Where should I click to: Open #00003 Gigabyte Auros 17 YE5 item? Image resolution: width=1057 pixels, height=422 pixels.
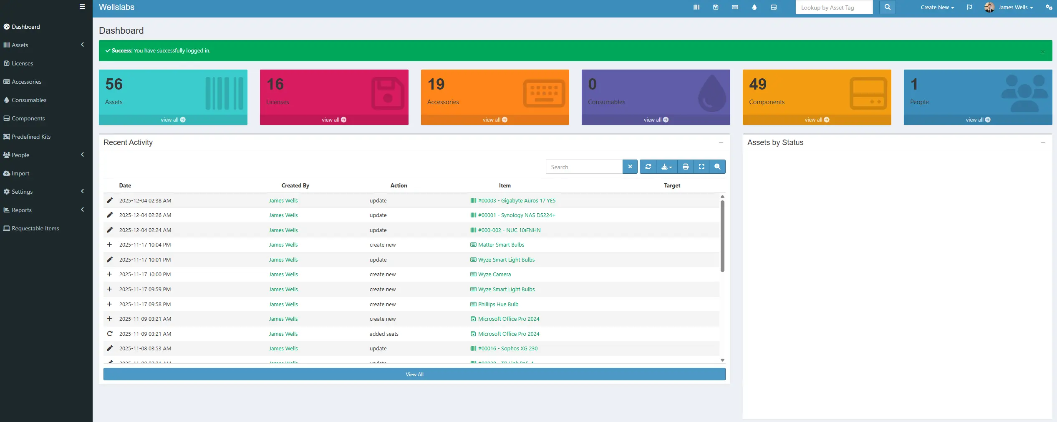pyautogui.click(x=517, y=200)
